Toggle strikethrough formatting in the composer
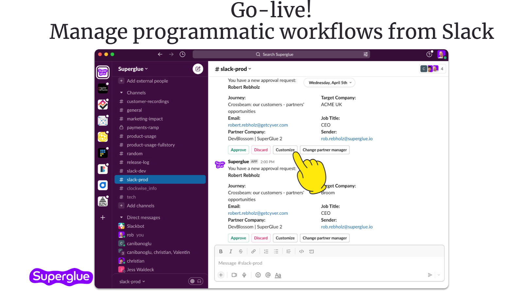523x306 pixels. point(241,251)
